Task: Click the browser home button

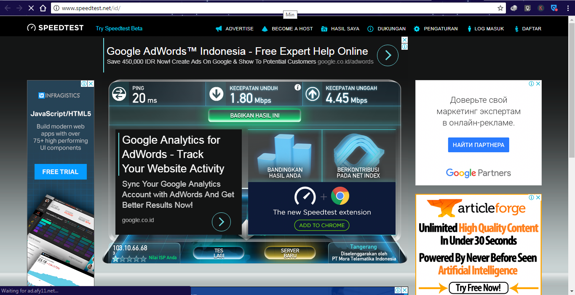Action: 43,8
